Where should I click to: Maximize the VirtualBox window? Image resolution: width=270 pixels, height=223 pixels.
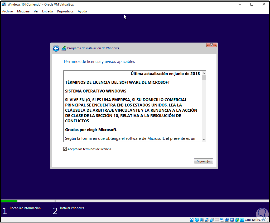click(252, 4)
